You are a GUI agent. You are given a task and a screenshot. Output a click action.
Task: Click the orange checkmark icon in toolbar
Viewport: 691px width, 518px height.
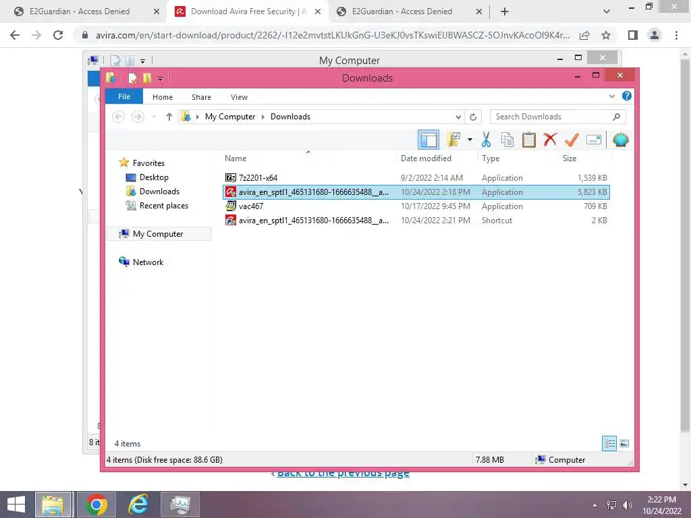pos(572,140)
